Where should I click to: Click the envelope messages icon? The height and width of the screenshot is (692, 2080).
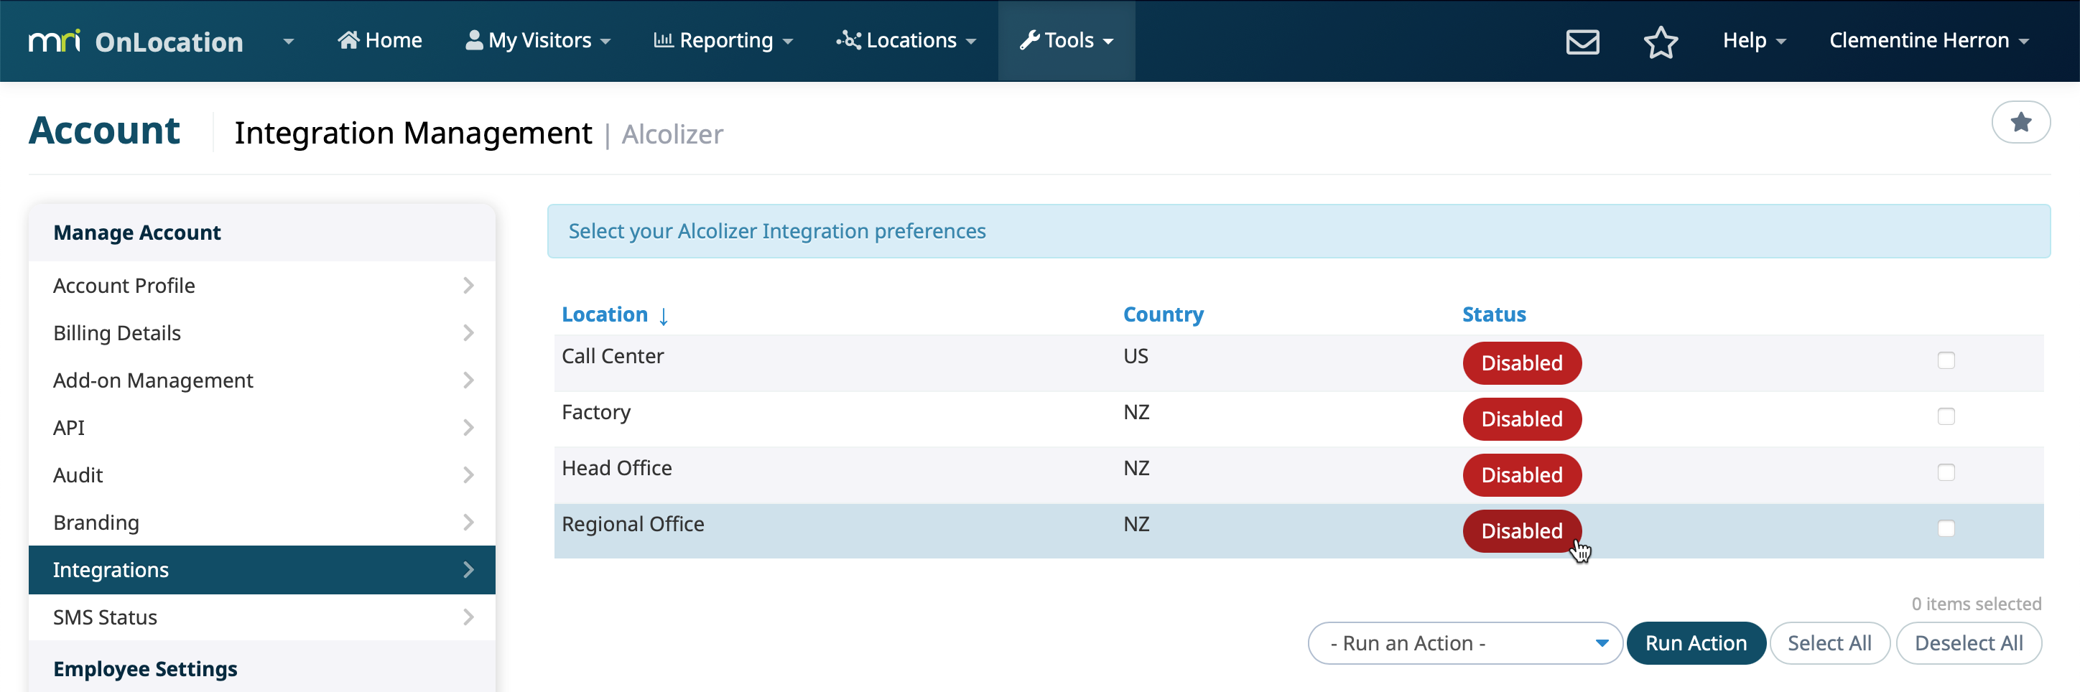click(1582, 41)
